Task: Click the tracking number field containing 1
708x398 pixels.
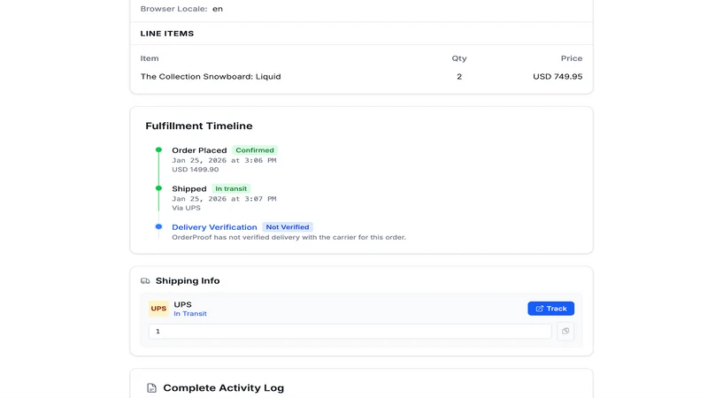Action: (x=350, y=331)
